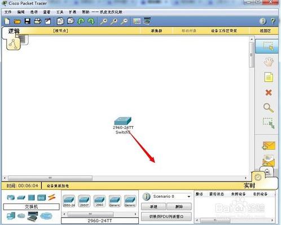Open the custom devices dialog icon
The width and height of the screenshot is (281, 225).
point(147,21)
